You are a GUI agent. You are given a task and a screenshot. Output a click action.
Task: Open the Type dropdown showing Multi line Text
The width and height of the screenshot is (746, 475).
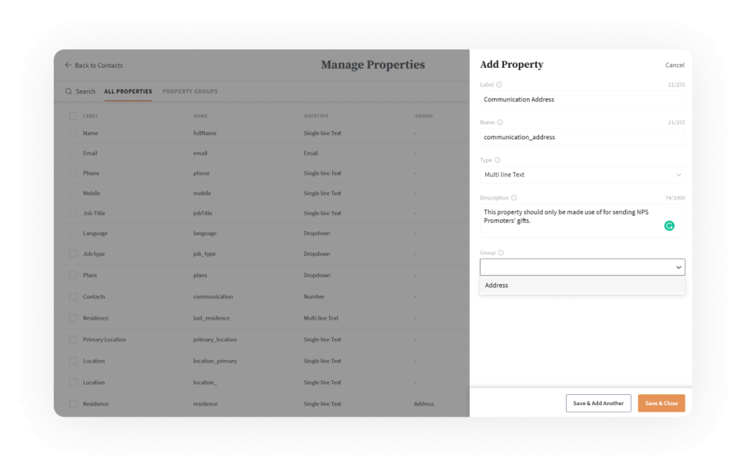tap(581, 175)
